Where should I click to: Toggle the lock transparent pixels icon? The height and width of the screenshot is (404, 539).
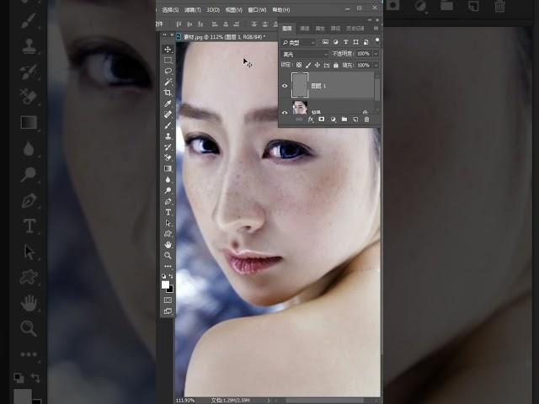coord(298,65)
